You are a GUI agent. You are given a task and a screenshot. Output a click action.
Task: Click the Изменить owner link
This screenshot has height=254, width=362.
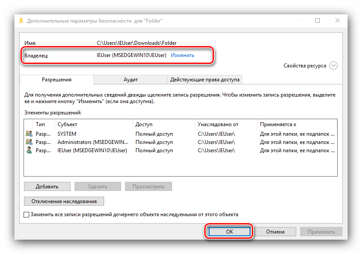click(183, 55)
